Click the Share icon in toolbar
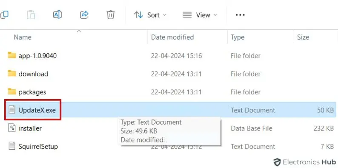This screenshot has height=168, width=338. [84, 15]
